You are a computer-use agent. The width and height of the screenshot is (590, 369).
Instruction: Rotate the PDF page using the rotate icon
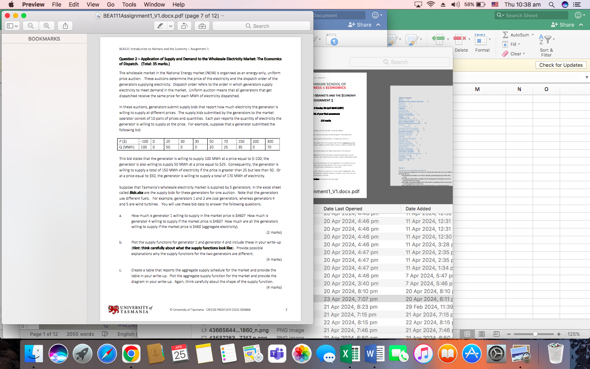pos(184,25)
